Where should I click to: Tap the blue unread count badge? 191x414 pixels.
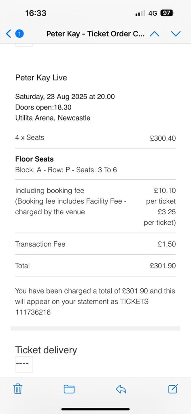point(19,34)
